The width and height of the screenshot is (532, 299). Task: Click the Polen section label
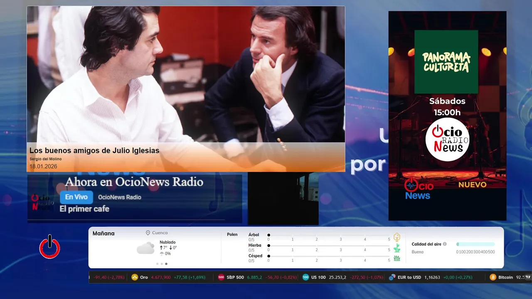pos(232,235)
